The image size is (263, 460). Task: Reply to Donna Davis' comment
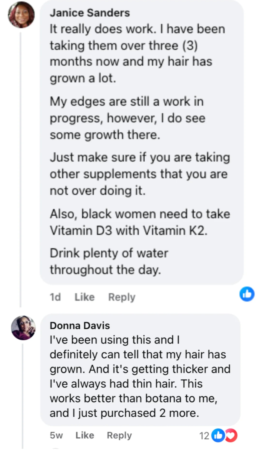point(119,435)
